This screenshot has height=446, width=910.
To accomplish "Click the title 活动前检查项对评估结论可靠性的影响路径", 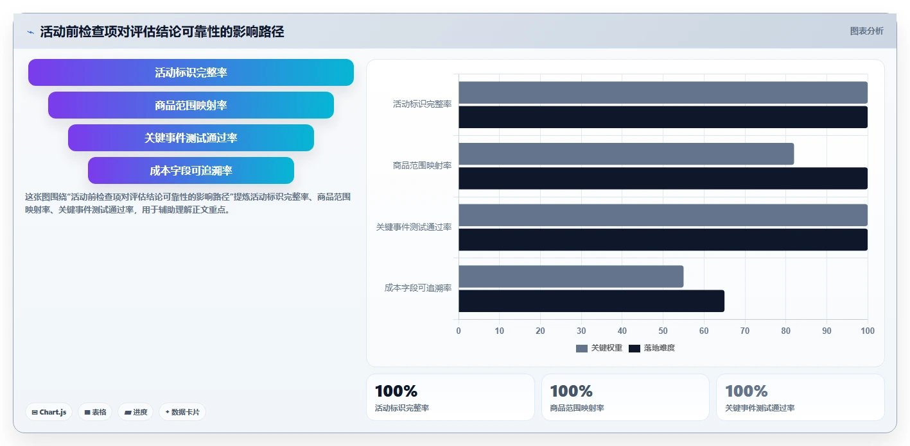I will click(x=162, y=31).
